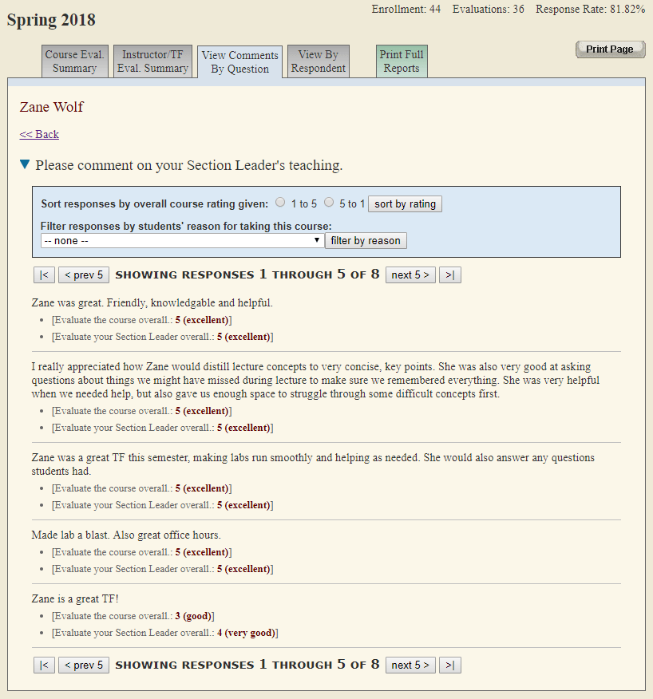Viewport: 653px width, 699px height.
Task: Click the top < prev 5 button
Action: point(84,274)
